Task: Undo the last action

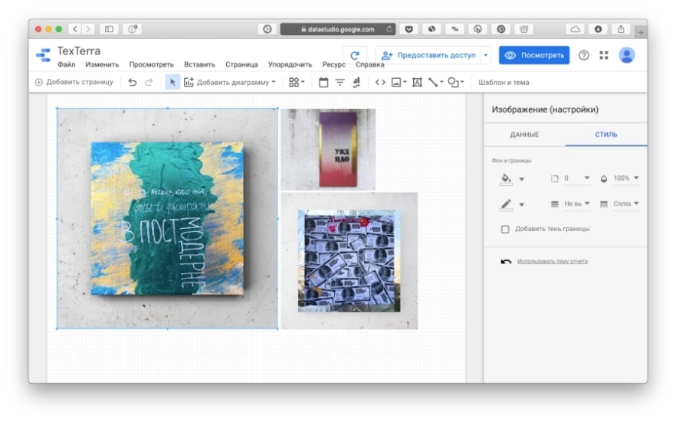Action: [133, 82]
